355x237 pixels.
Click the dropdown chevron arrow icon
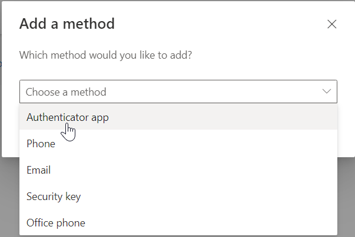pyautogui.click(x=327, y=92)
